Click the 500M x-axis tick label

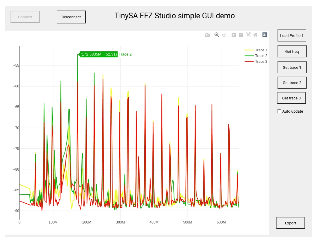pyautogui.click(x=187, y=222)
